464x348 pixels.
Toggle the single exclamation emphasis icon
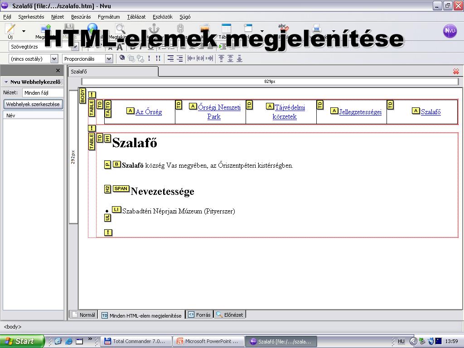(x=149, y=58)
